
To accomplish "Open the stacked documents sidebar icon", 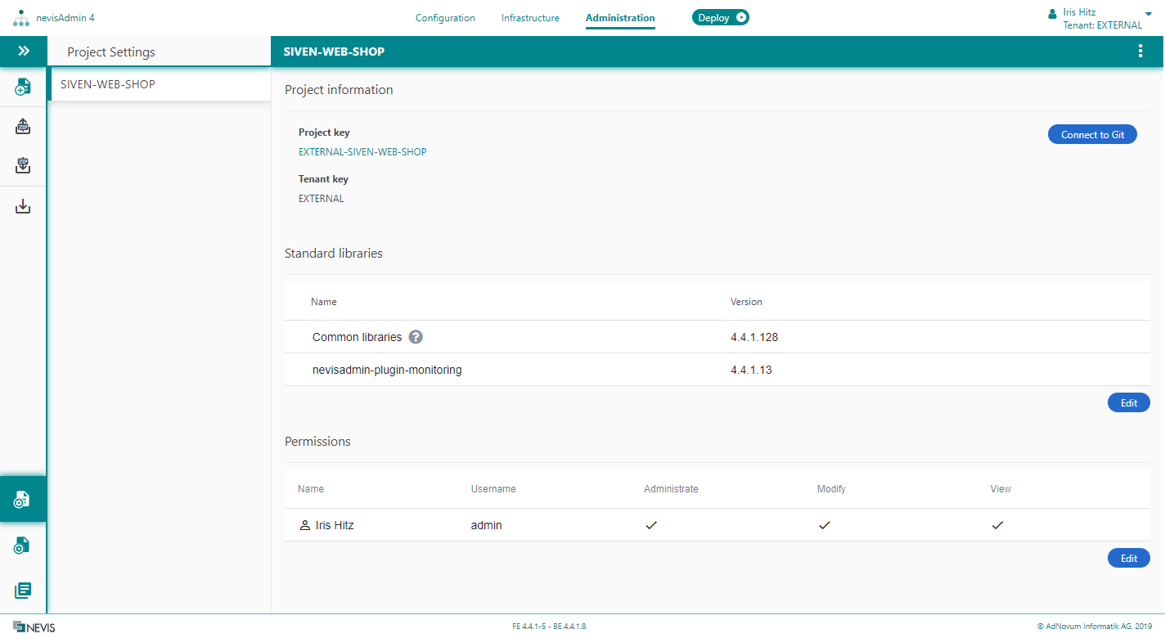I will coord(23,590).
